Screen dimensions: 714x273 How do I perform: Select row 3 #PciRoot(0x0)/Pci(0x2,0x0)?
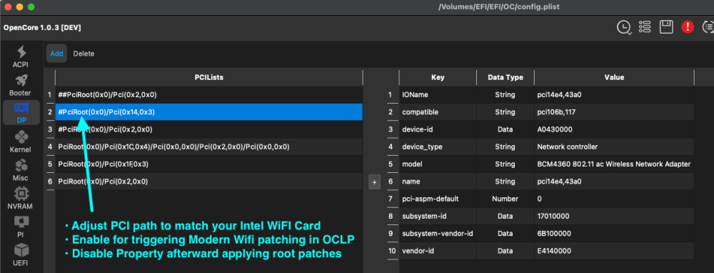pos(209,129)
